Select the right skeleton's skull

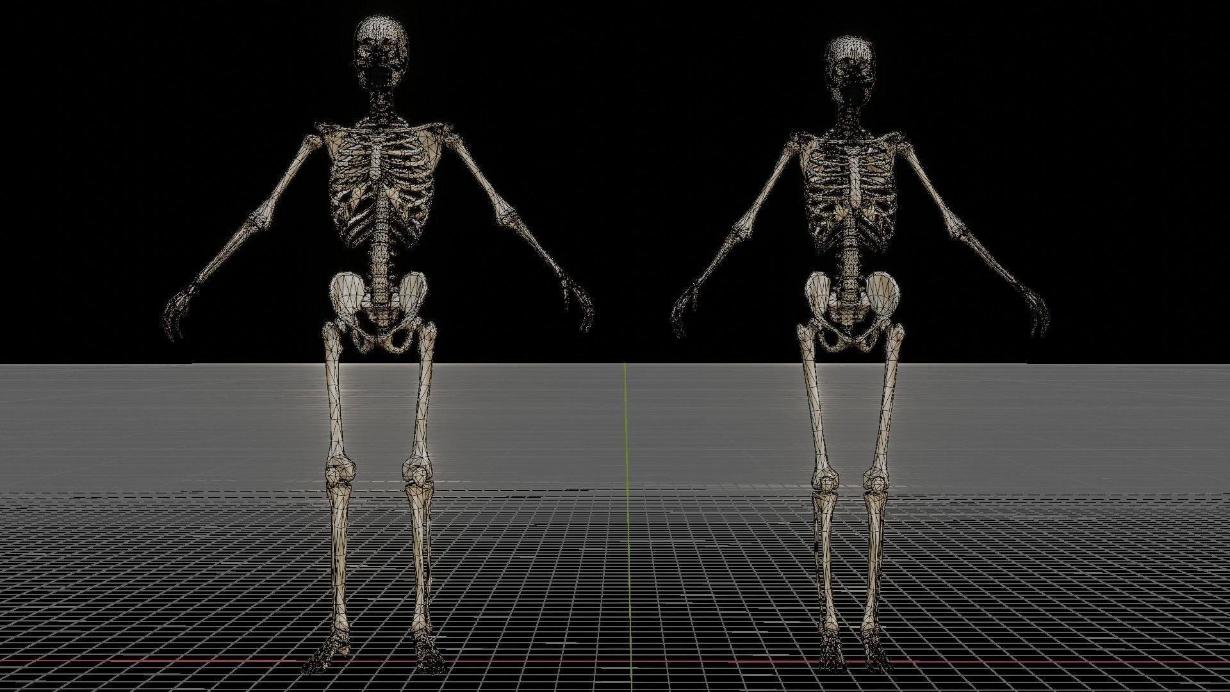pos(850,70)
